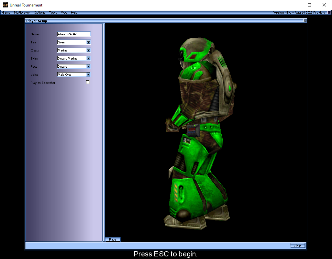Maximize the Unreal Tournament window

(x=309, y=5)
